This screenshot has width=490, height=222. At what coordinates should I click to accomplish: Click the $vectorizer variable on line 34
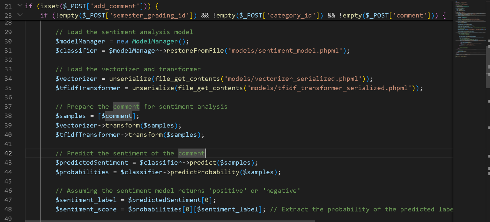point(76,79)
